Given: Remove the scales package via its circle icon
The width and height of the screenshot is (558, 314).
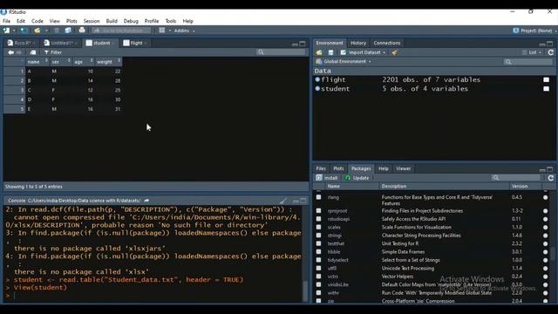Looking at the screenshot, I should 546,227.
